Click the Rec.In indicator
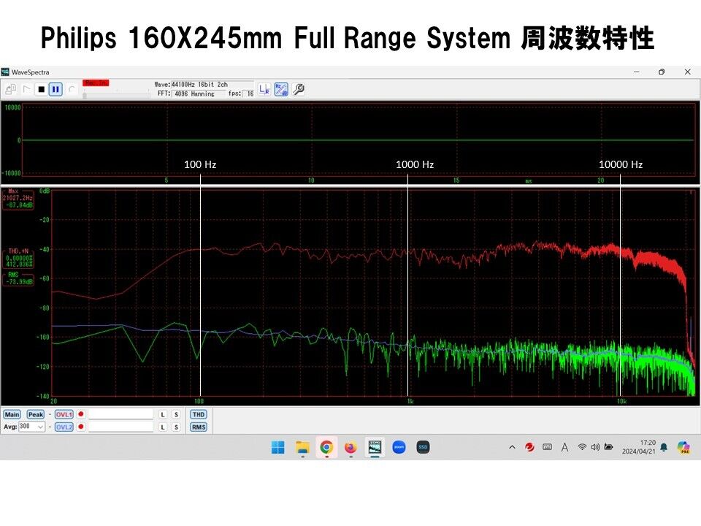This screenshot has height=526, width=701. (x=95, y=83)
